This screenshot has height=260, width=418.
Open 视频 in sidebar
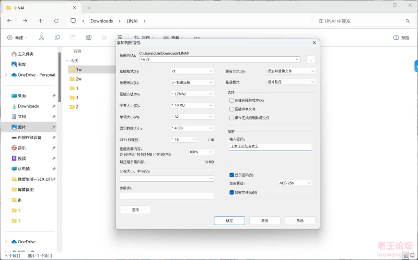click(x=19, y=158)
